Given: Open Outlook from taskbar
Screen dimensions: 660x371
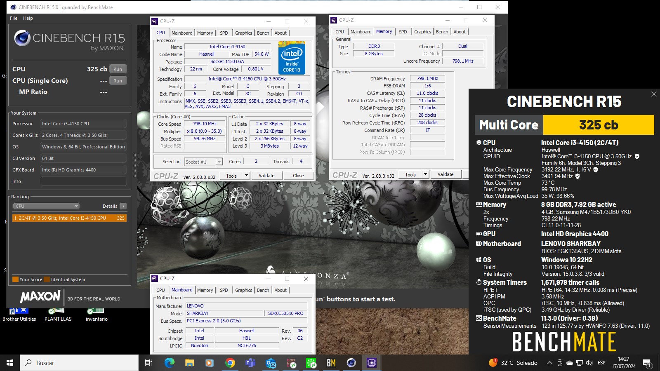Looking at the screenshot, I should (271, 363).
